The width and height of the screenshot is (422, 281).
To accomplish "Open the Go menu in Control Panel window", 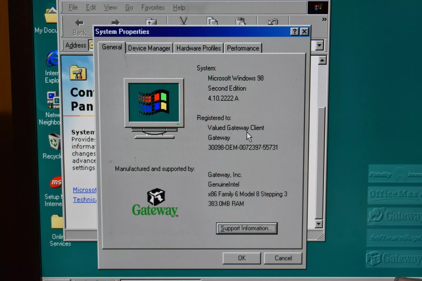I will point(129,7).
